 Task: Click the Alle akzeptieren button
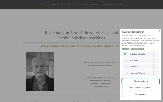141,81
